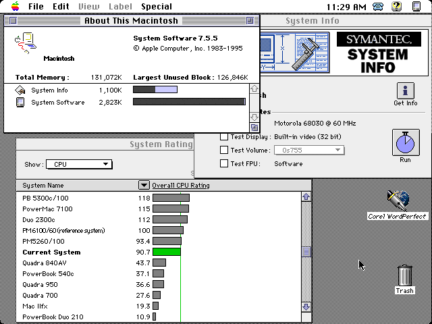
Task: Click the System Software memory usage bar
Action: (x=189, y=102)
